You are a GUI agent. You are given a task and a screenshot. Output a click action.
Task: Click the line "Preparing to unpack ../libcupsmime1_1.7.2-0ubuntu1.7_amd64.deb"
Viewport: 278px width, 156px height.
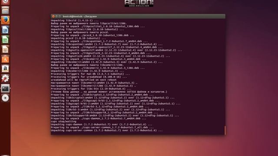(99, 41)
